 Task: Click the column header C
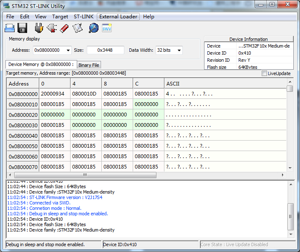[149, 83]
